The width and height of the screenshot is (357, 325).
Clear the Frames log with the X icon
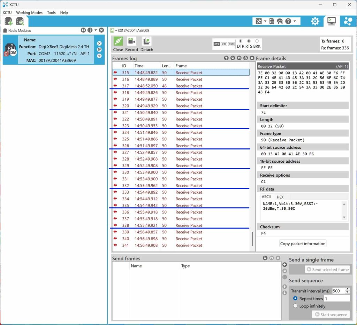252,58
